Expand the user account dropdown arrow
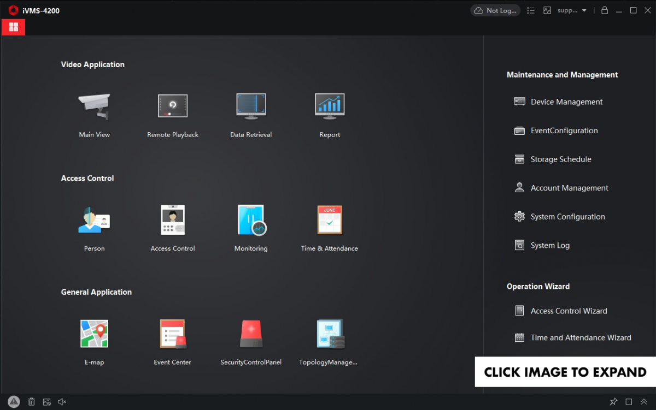Screen dimensions: 656x410 pos(584,10)
